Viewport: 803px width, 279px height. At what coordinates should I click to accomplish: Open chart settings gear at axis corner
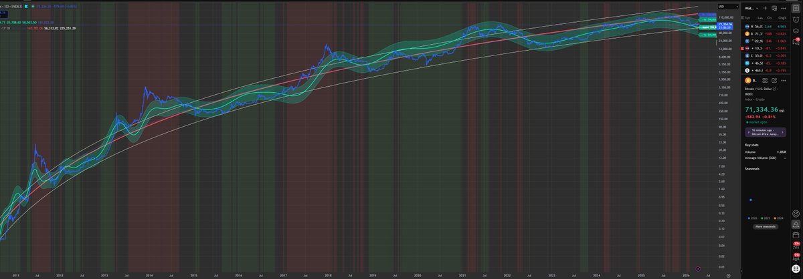click(728, 274)
